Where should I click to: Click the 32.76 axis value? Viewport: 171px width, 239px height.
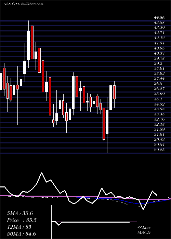coord(159,119)
